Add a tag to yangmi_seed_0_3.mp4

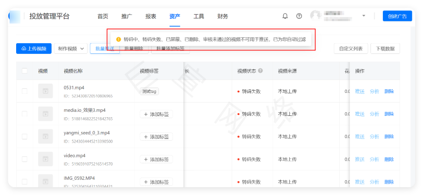(156, 137)
